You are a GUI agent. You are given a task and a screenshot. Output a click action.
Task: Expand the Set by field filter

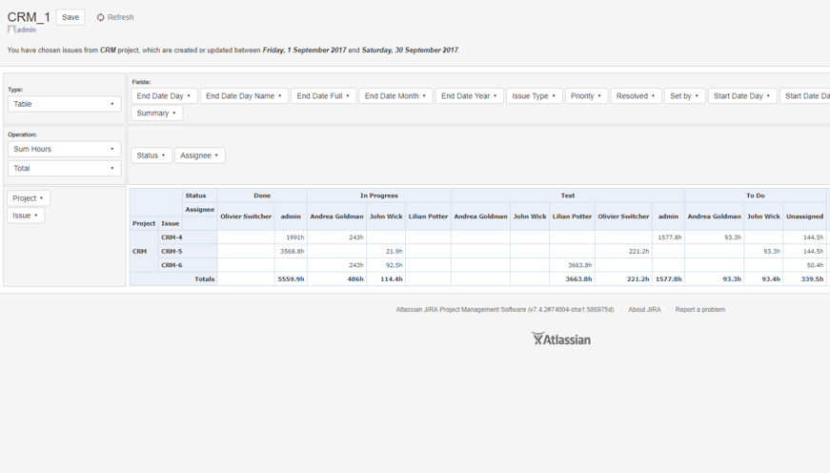click(x=684, y=96)
